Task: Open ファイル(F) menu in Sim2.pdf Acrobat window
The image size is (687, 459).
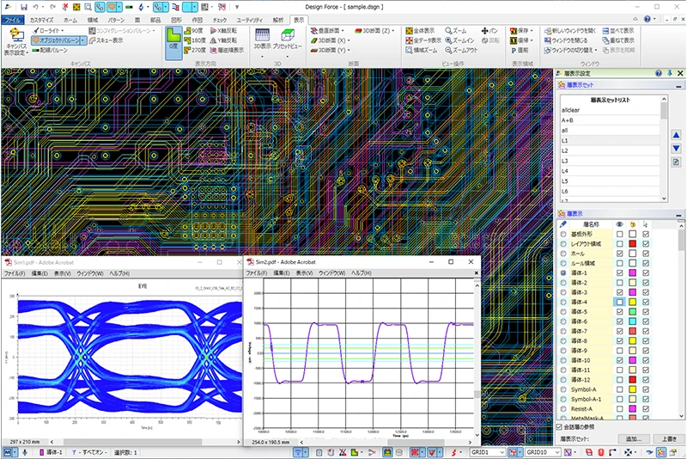Action: coord(257,272)
